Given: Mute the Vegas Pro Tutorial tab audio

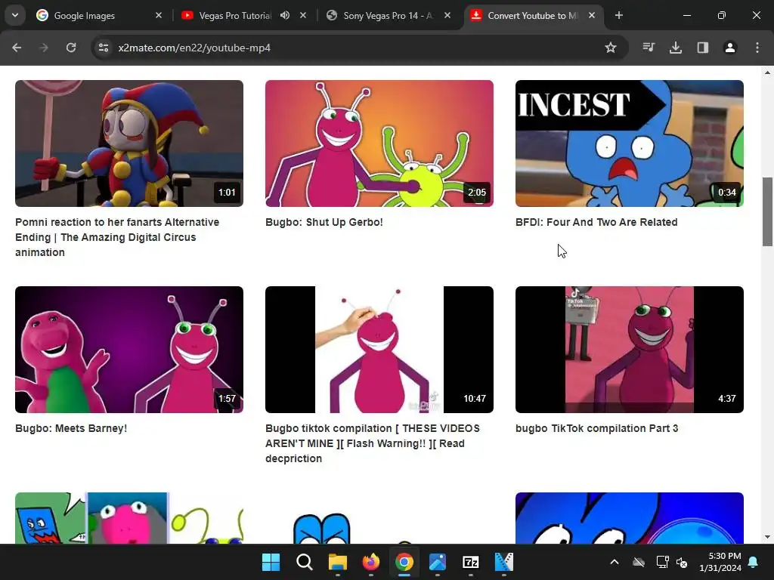Looking at the screenshot, I should (285, 15).
